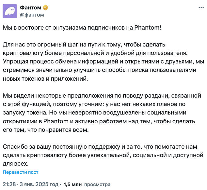The height and width of the screenshot is (190, 207).
Task: Click the gold verified badge
Action: click(45, 7)
